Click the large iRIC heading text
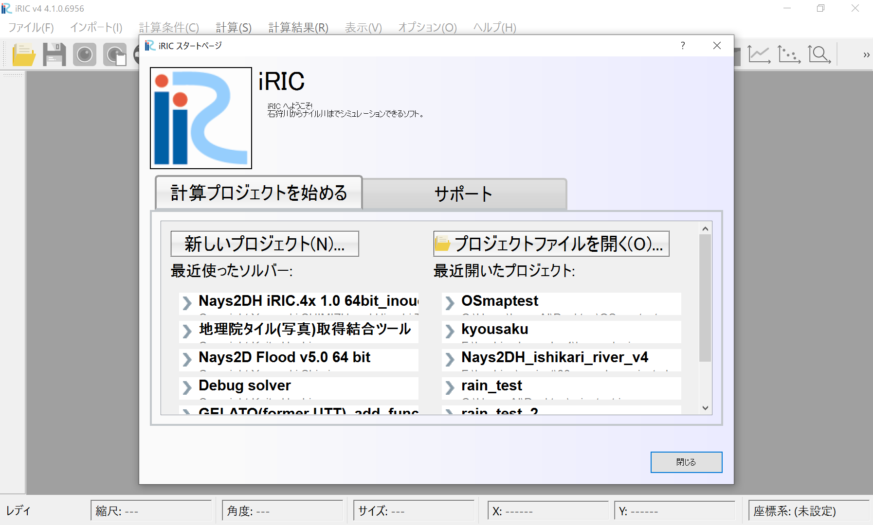The height and width of the screenshot is (525, 873). (x=281, y=81)
